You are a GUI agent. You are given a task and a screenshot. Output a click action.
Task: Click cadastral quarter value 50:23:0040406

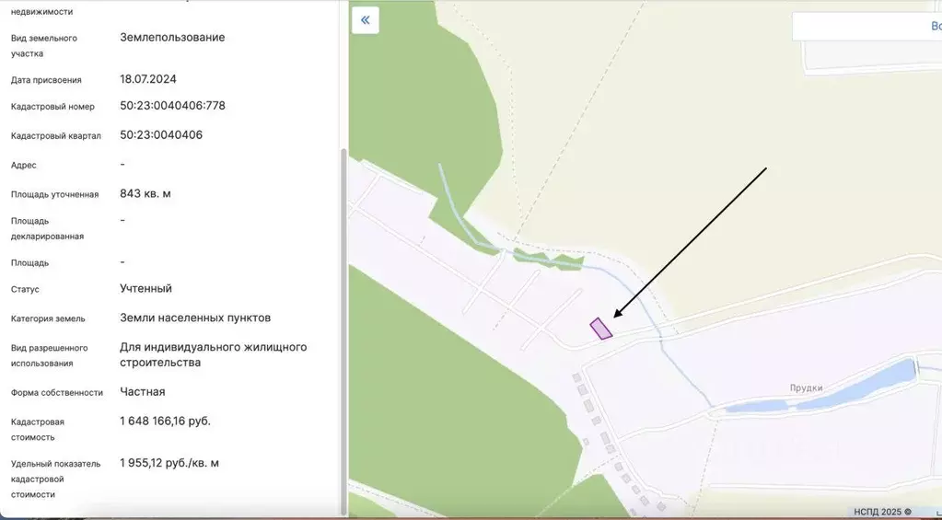161,135
